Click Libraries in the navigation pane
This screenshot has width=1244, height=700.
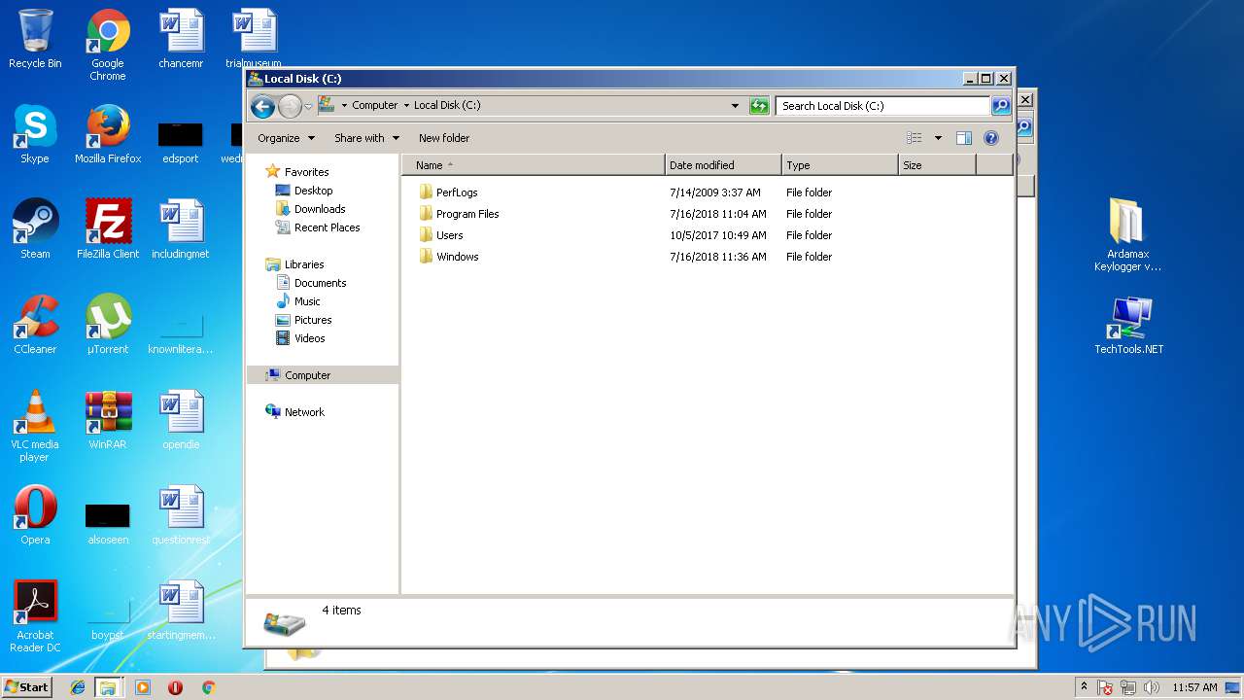tap(294, 264)
